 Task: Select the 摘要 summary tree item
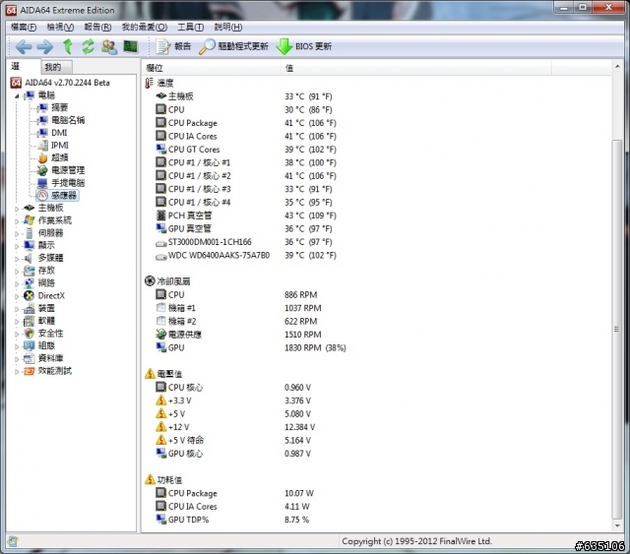59,107
